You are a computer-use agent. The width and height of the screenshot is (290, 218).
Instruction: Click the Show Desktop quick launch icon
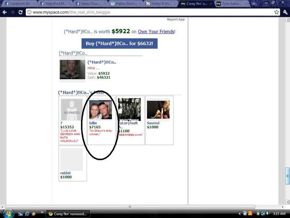tap(21, 214)
